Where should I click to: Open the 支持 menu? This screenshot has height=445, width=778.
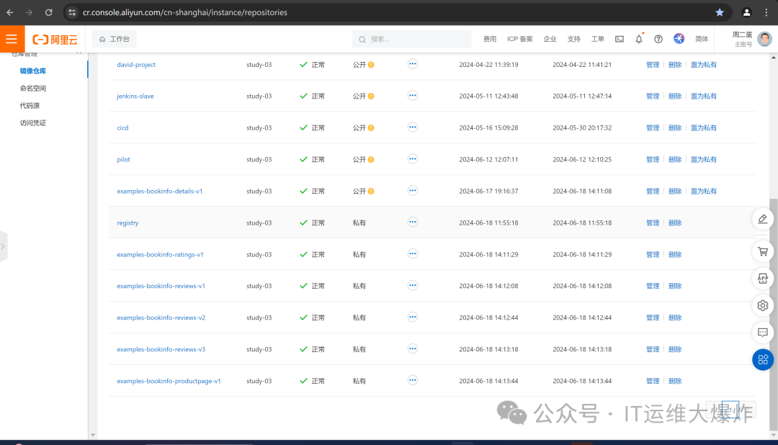573,39
